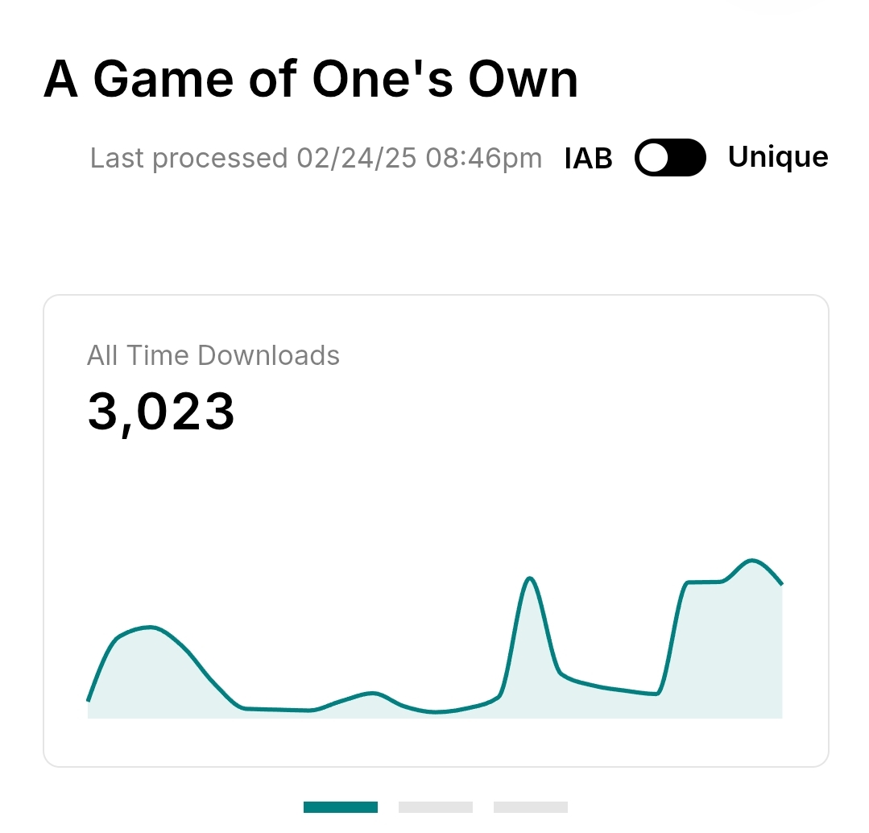Click the white knob of the switch
The width and height of the screenshot is (869, 833).
[656, 157]
